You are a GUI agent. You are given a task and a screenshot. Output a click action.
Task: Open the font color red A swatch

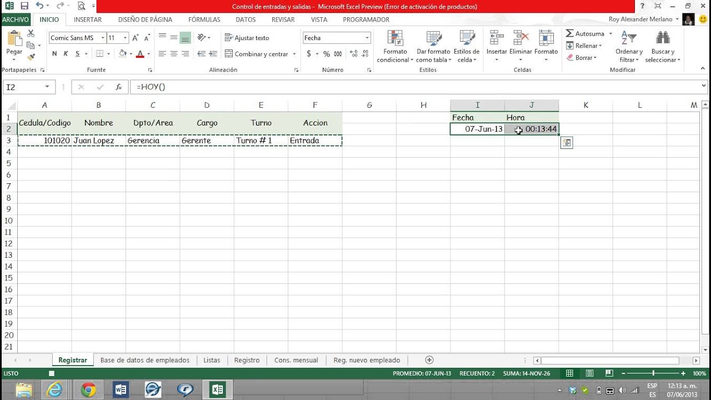tap(140, 54)
